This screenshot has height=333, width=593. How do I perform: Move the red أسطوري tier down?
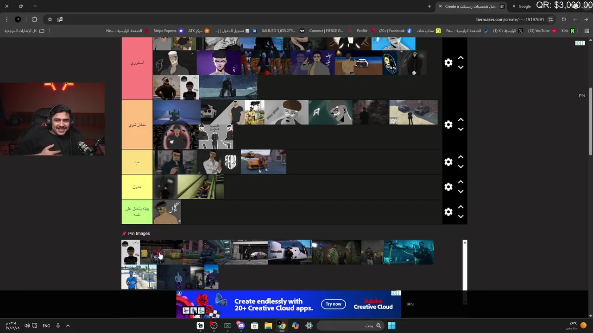tap(461, 68)
